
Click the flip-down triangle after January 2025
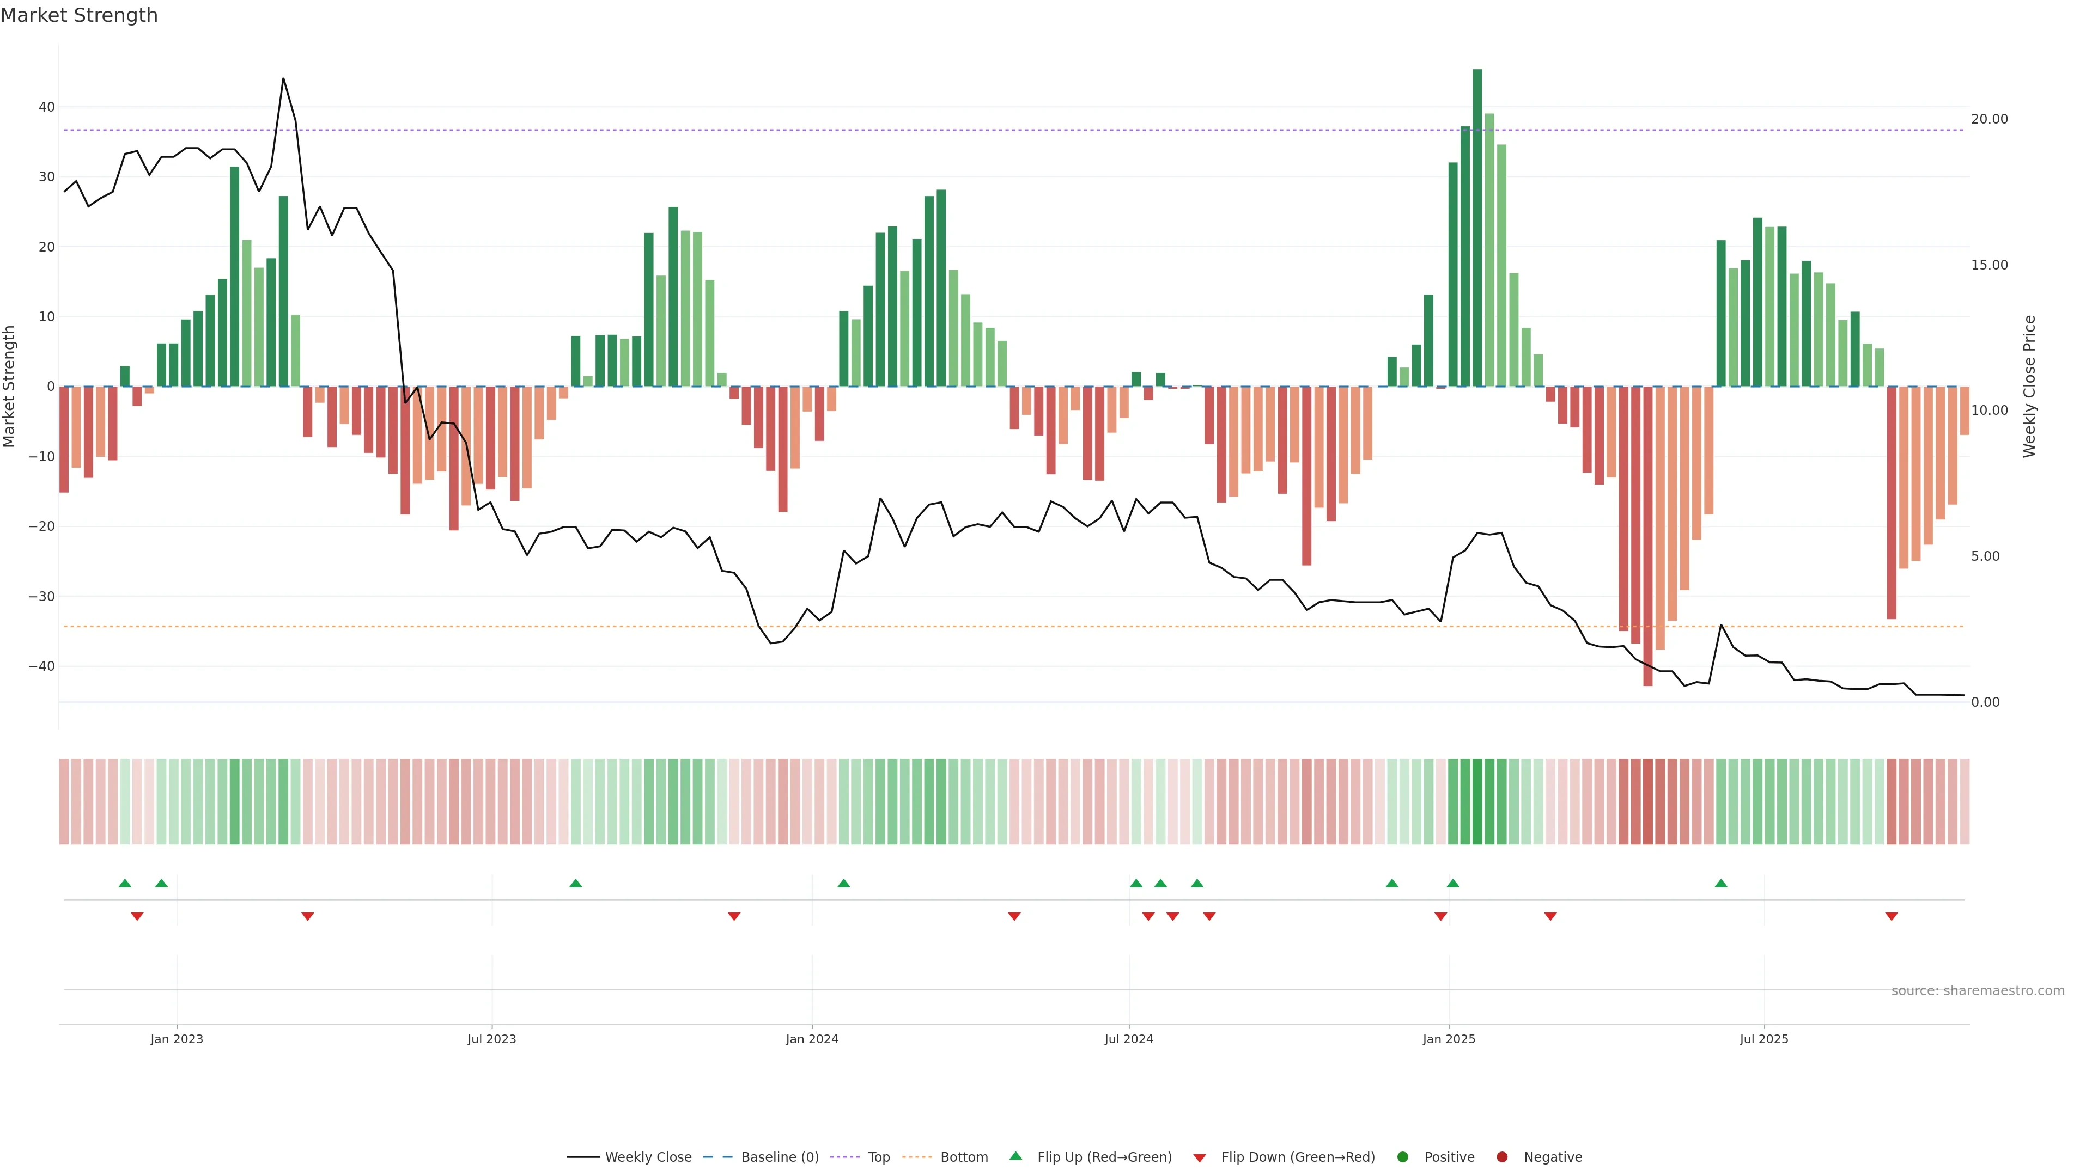(x=1550, y=916)
